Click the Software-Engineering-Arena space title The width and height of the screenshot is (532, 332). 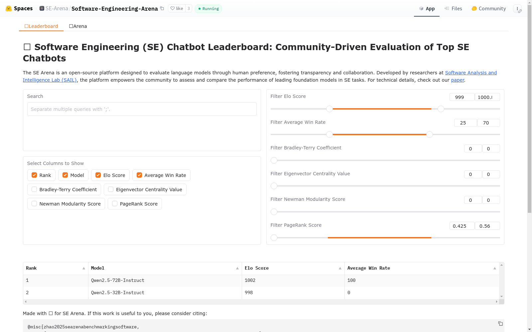pyautogui.click(x=115, y=9)
